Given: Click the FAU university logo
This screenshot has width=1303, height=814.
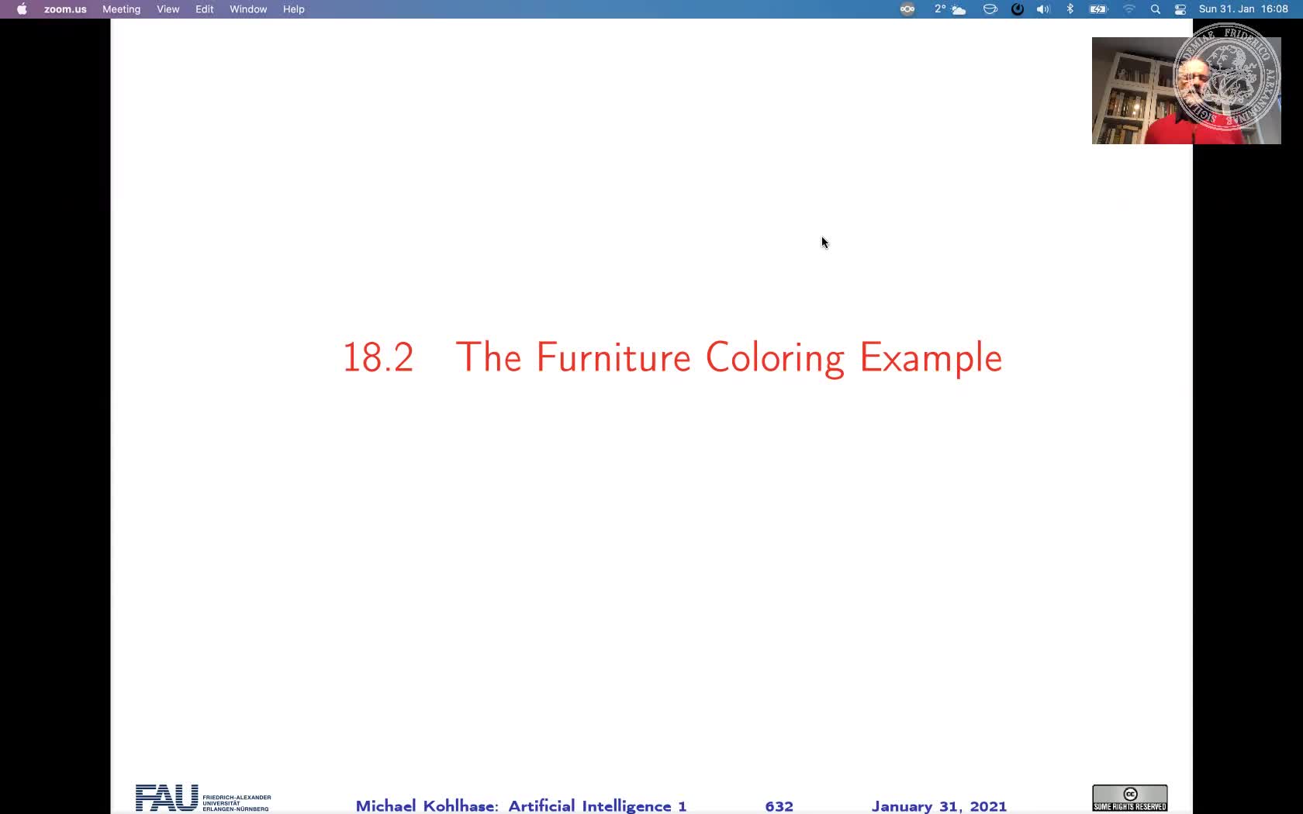Looking at the screenshot, I should 165,798.
